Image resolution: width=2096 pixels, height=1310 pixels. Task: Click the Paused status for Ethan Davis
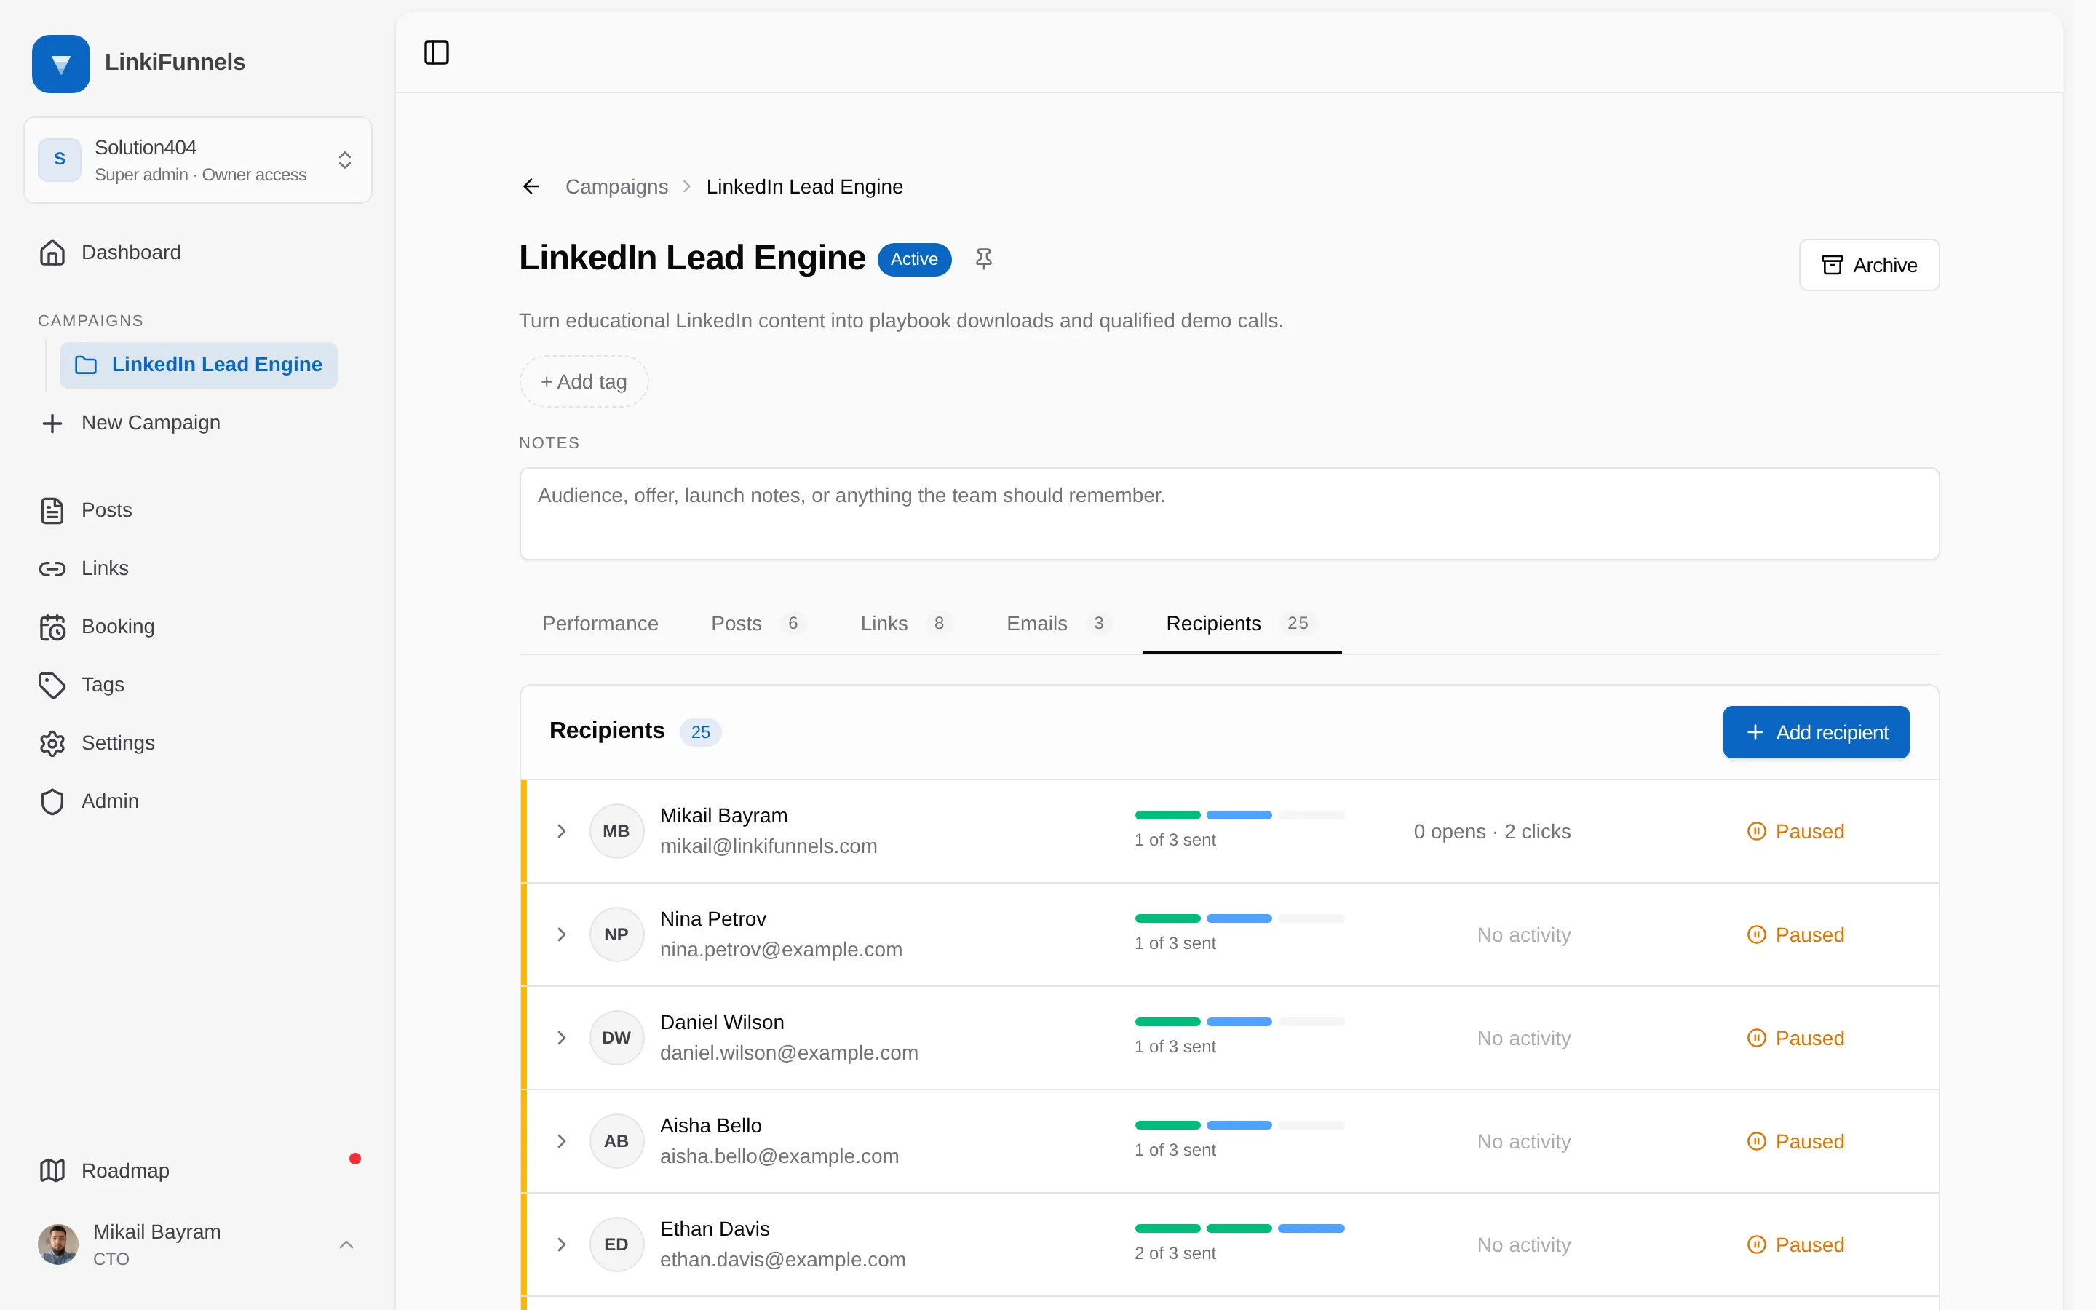[1795, 1245]
